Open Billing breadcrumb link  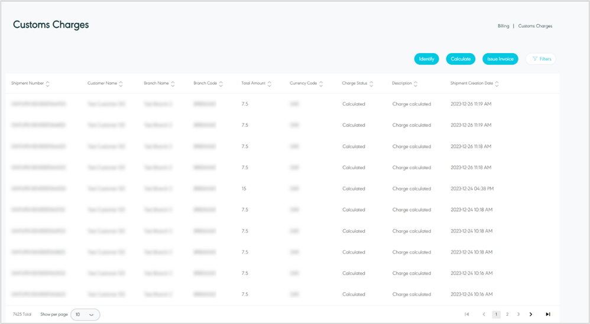503,26
